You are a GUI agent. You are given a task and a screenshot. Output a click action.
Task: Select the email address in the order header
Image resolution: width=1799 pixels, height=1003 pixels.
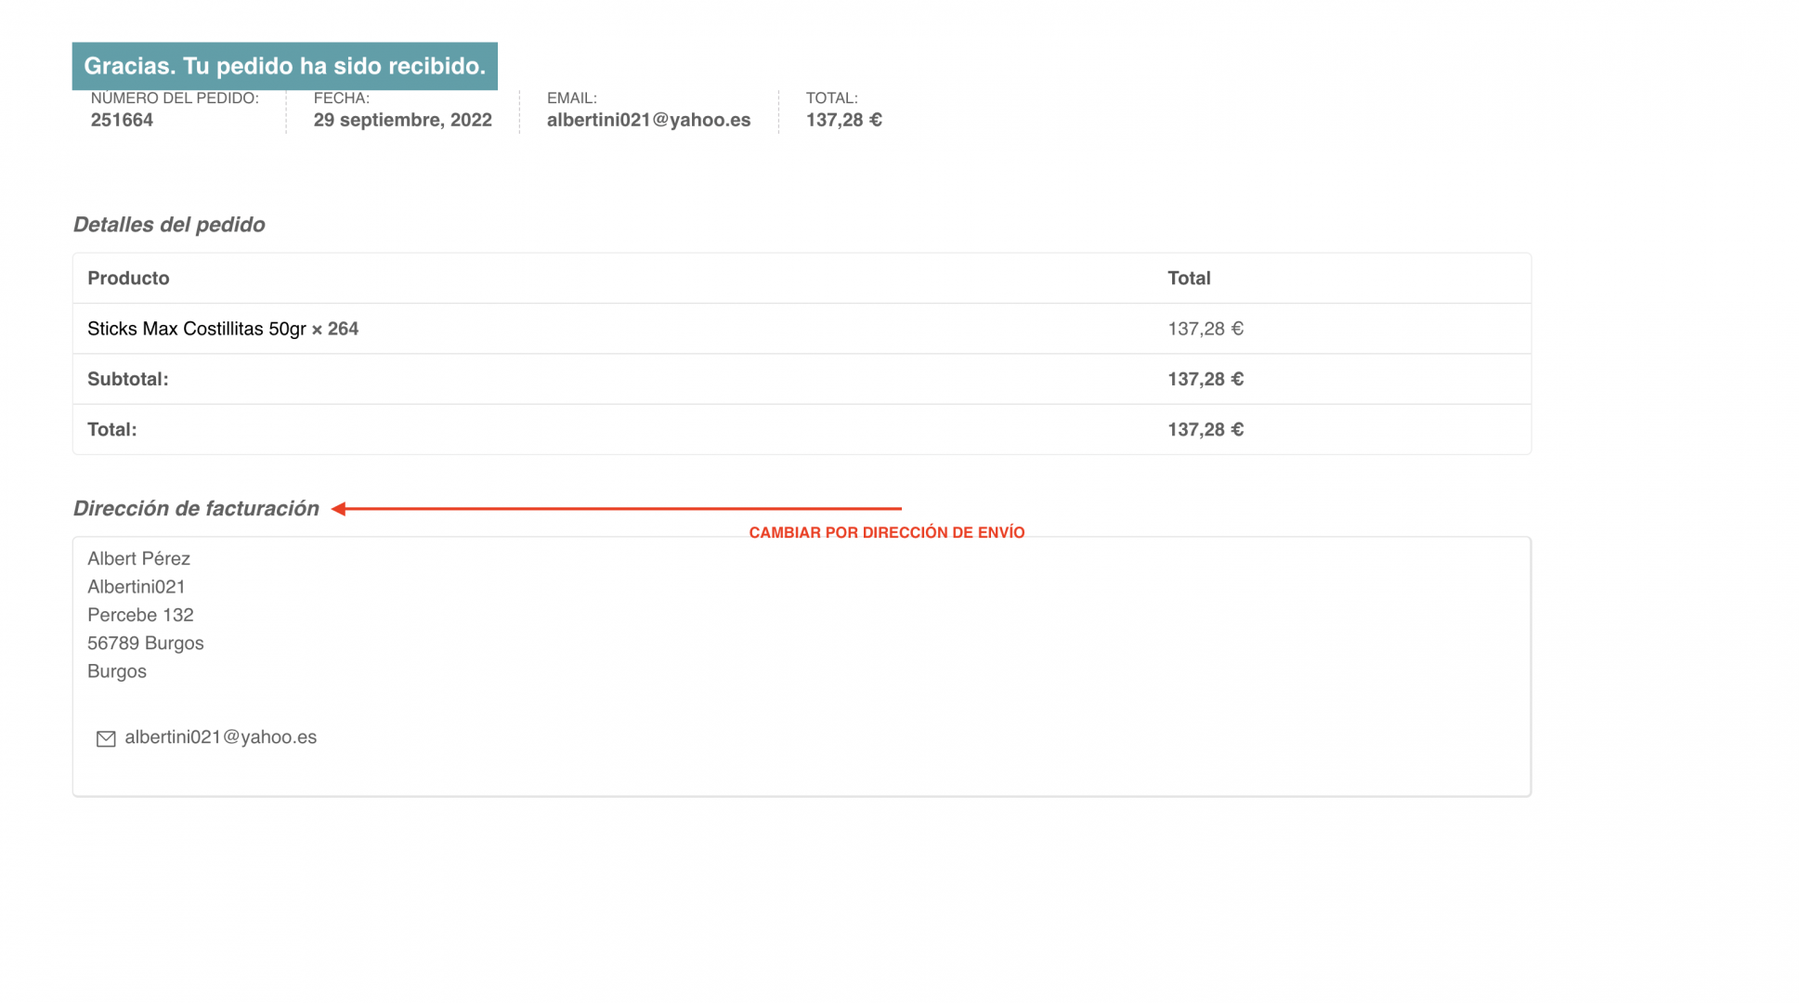pyautogui.click(x=649, y=120)
